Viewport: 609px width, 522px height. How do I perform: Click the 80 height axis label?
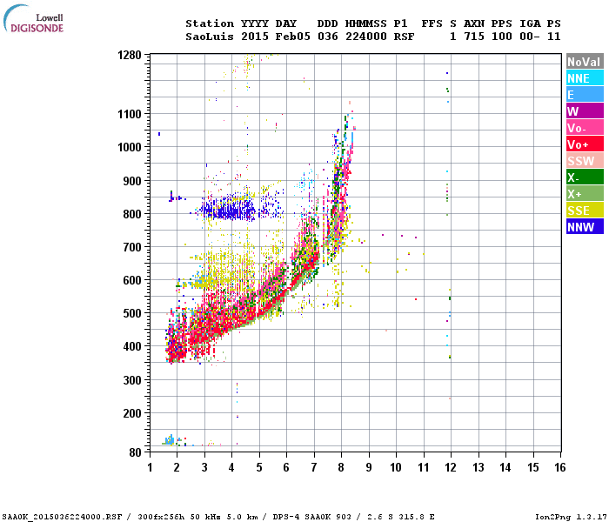point(135,452)
